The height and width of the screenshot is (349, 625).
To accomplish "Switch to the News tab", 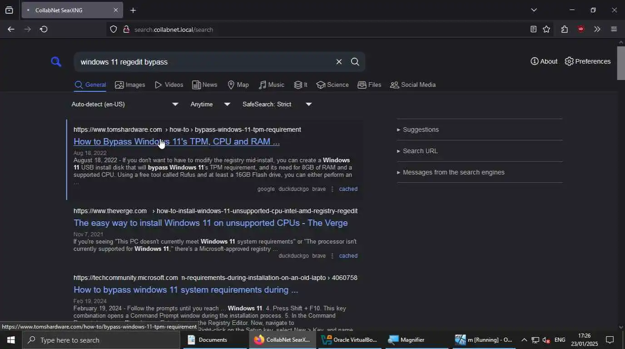I will (x=204, y=85).
